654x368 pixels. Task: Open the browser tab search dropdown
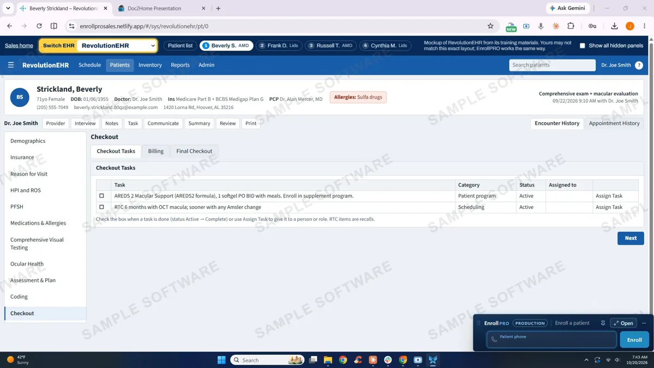[8, 8]
